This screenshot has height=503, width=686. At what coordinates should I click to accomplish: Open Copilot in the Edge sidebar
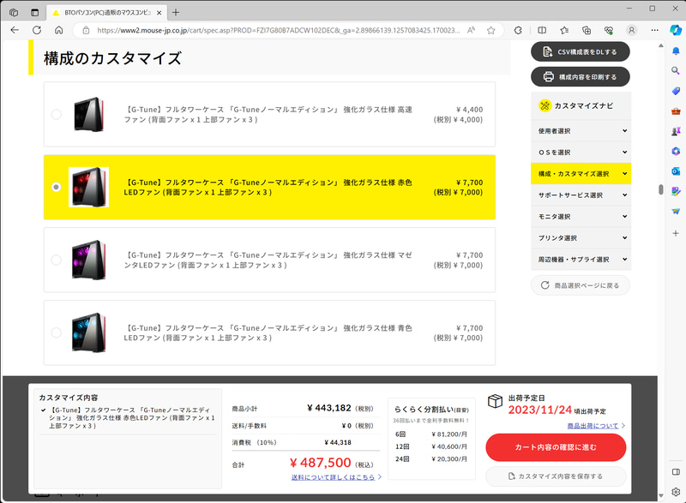click(675, 31)
